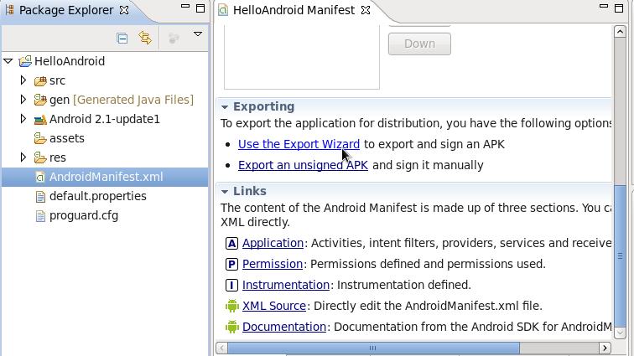Click the vertical scrollbar down arrow
Screen dimensions: 634x356
620,333
